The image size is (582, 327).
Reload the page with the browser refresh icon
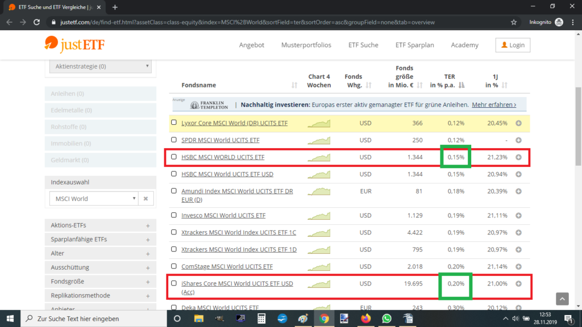point(36,22)
